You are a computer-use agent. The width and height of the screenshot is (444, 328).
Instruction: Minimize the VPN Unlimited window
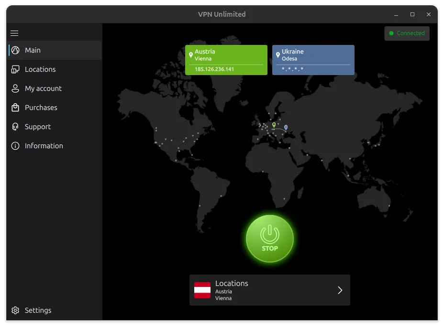(x=396, y=14)
